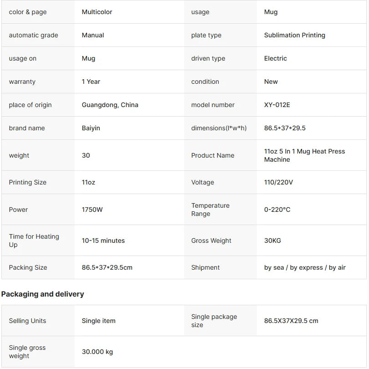369x369 pixels.
Task: Click the 1750W power value
Action: pyautogui.click(x=92, y=210)
